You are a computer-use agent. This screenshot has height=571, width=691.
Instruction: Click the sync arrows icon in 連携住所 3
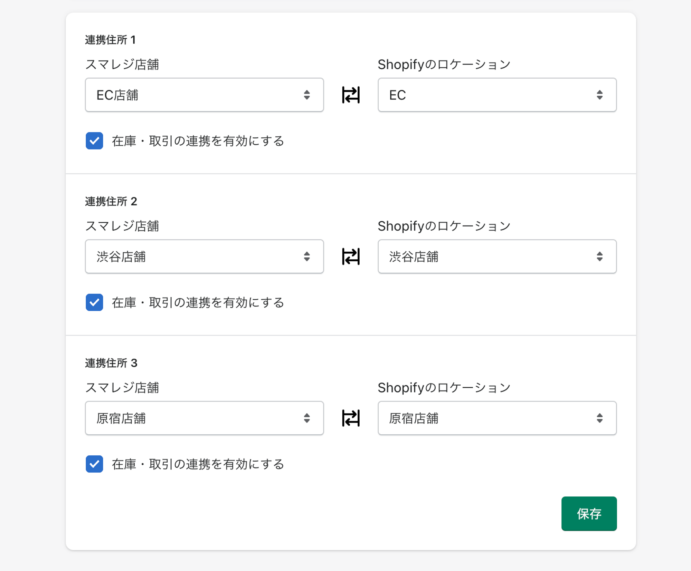point(351,418)
